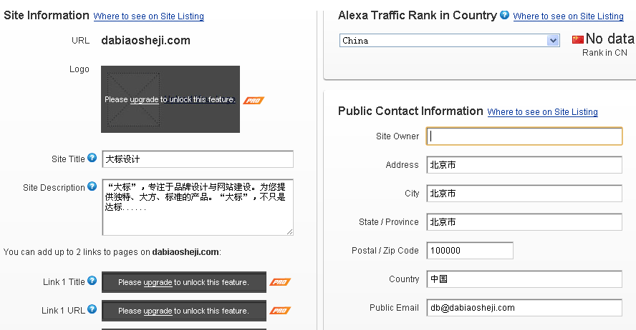This screenshot has width=636, height=330.
Task: Click 'Public Contact Information' heading
Action: [x=410, y=111]
